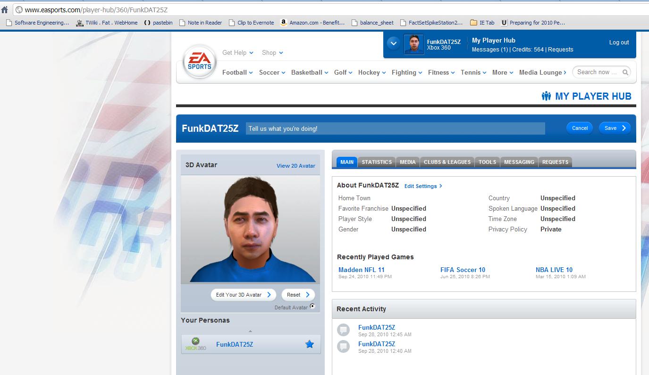Image resolution: width=649 pixels, height=375 pixels.
Task: Open the Media Lounge menu
Action: pos(543,72)
